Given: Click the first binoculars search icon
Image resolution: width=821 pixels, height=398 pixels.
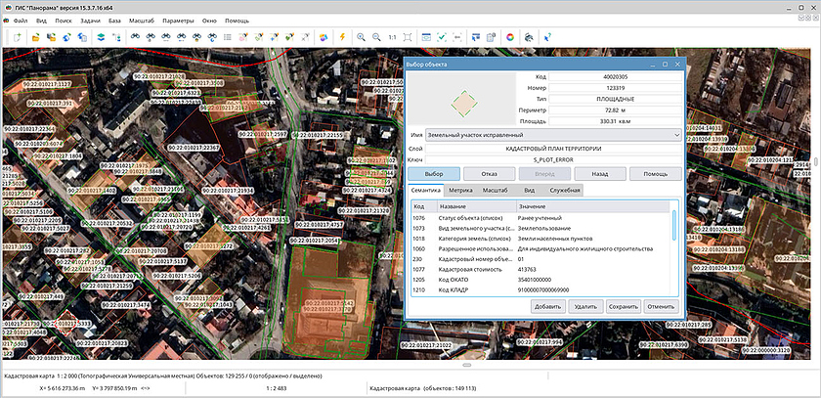Looking at the screenshot, I should click(x=136, y=36).
